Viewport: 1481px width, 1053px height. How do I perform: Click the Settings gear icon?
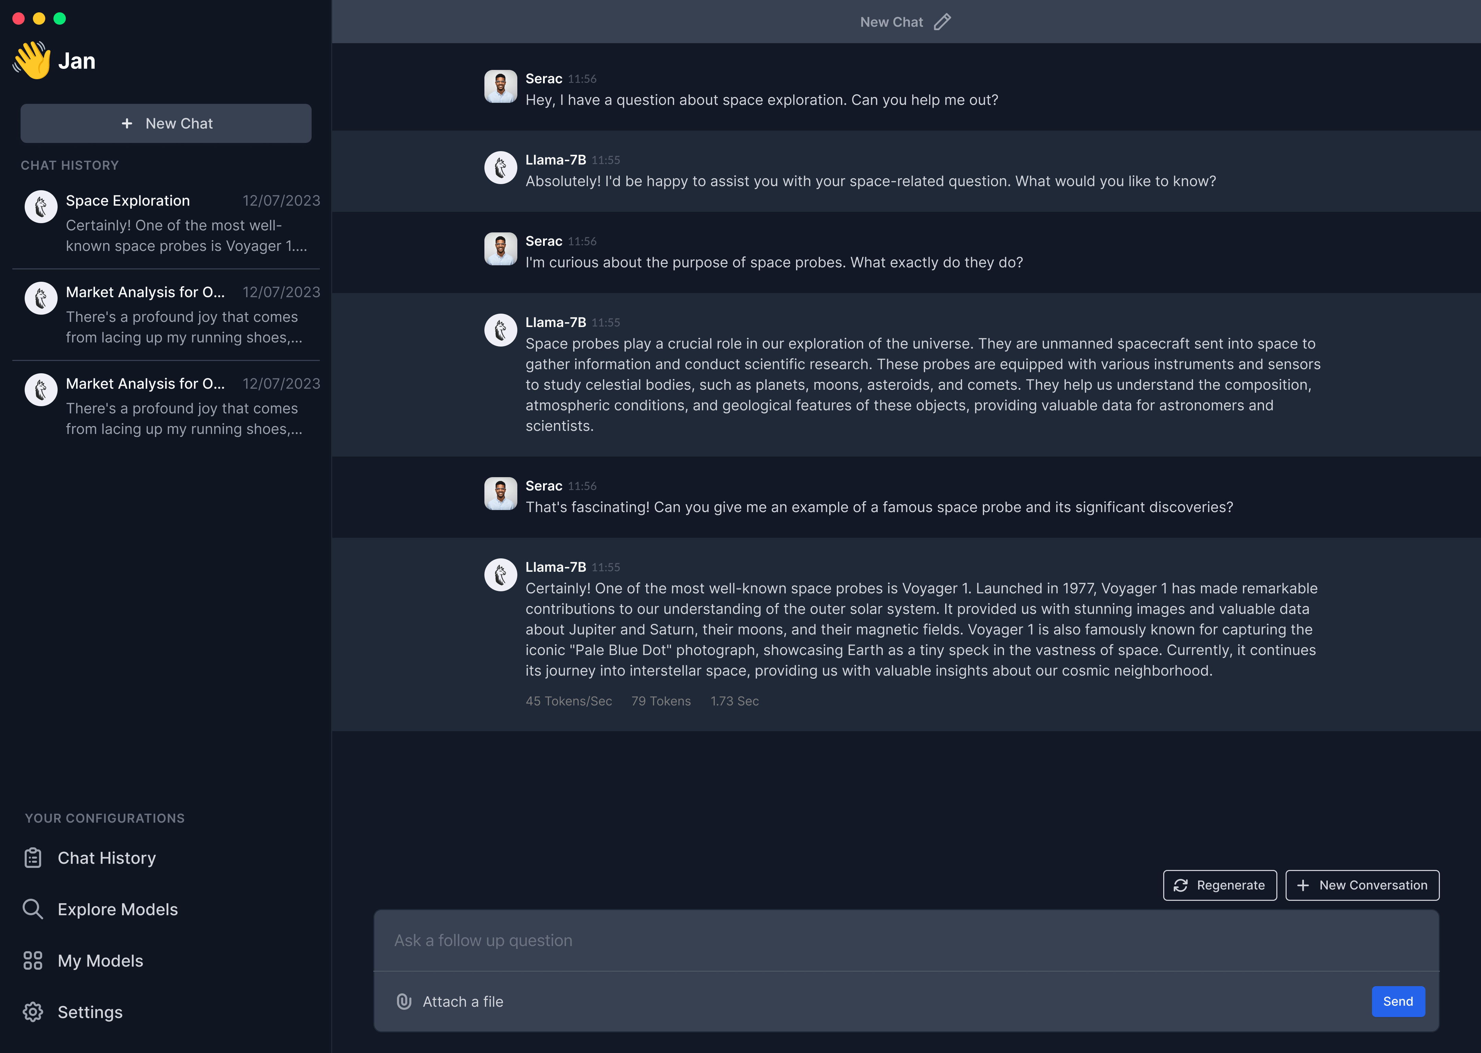tap(33, 1012)
